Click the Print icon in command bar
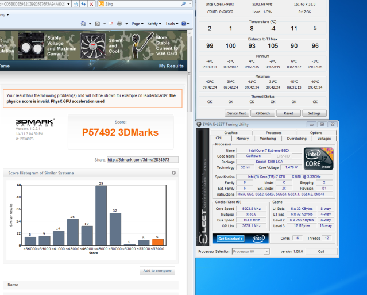 tap(119, 24)
